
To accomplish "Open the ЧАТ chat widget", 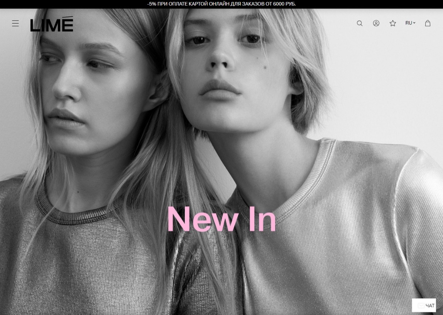I will 424,305.
